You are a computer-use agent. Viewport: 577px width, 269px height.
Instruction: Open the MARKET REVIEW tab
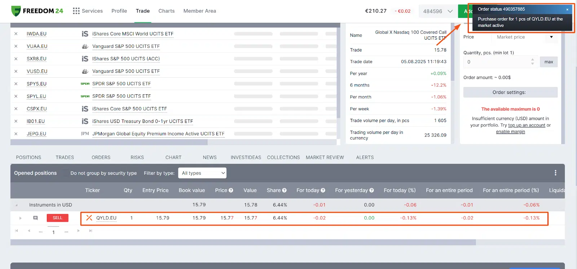click(325, 157)
